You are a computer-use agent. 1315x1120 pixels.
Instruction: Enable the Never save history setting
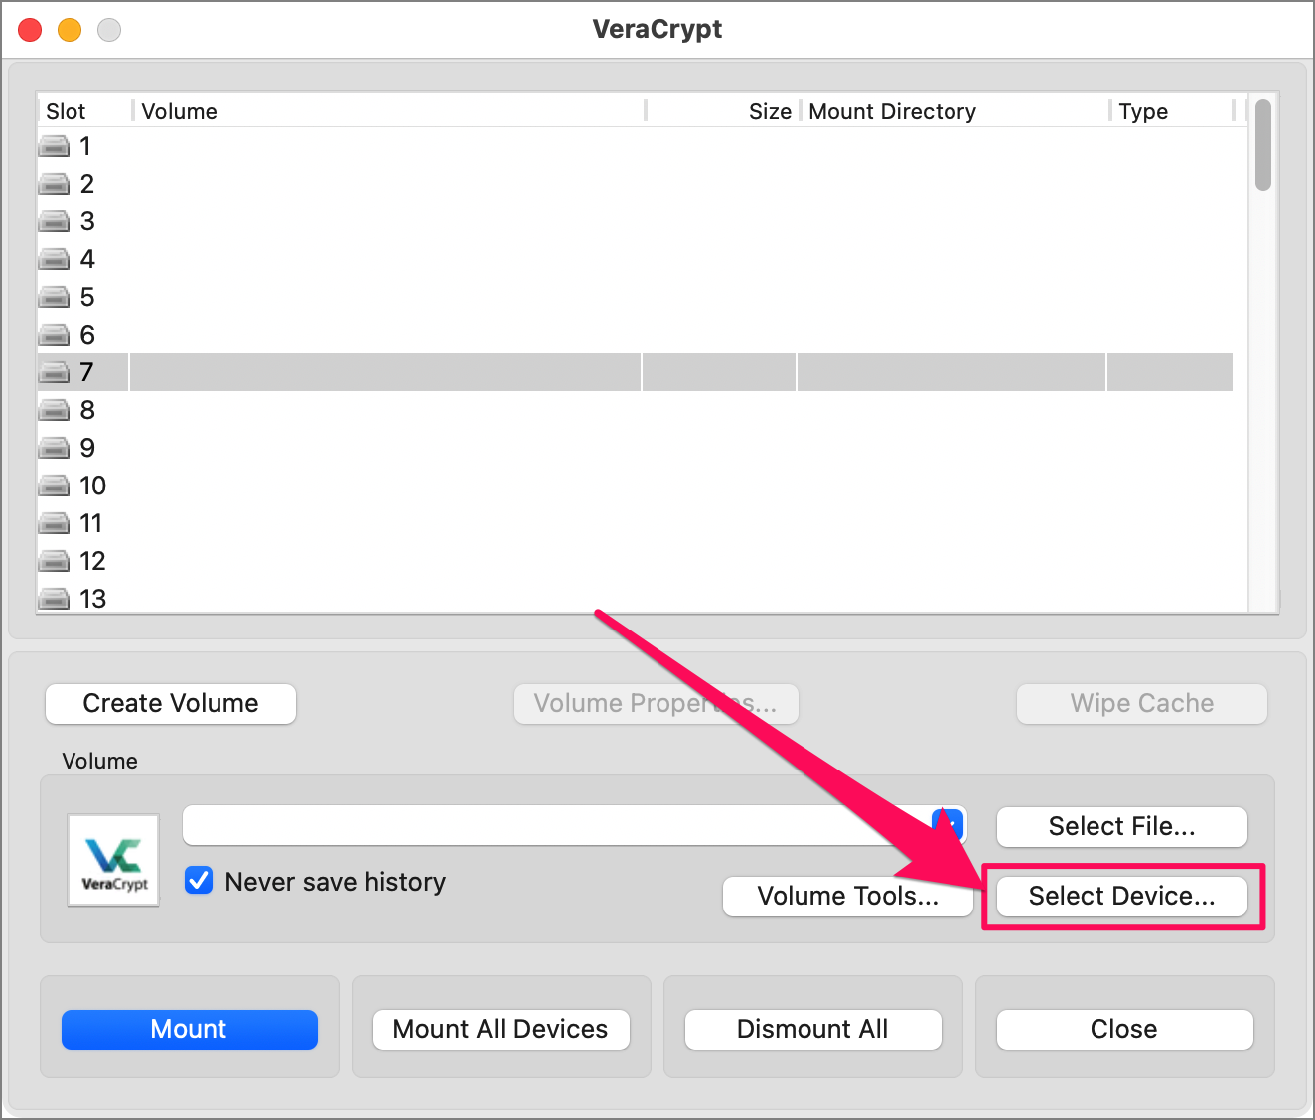pos(199,881)
